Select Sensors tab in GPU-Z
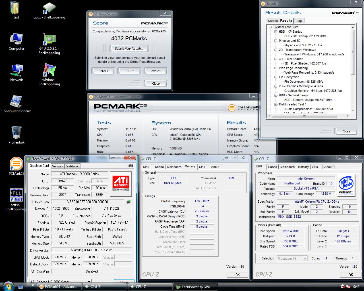Image resolution: width=364 pixels, height=291 pixels. [57, 166]
